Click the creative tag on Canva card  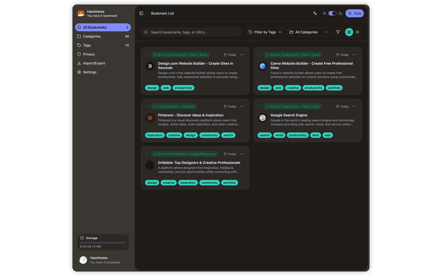pyautogui.click(x=293, y=88)
